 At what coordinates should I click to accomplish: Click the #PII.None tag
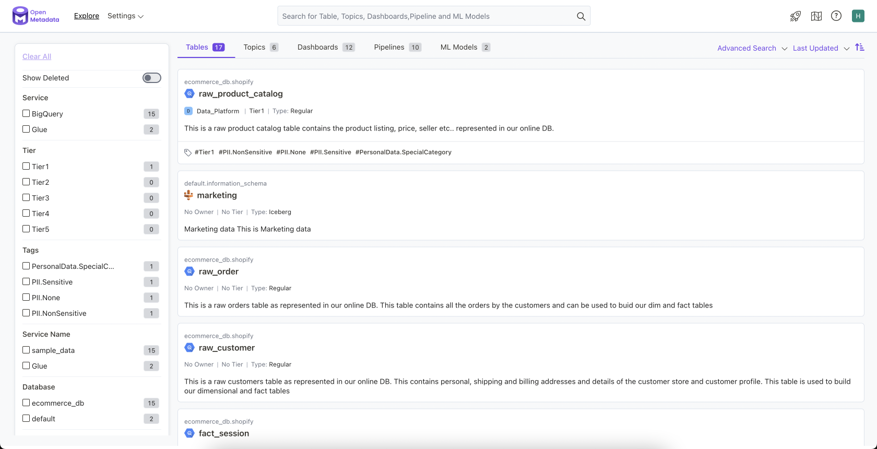click(291, 152)
